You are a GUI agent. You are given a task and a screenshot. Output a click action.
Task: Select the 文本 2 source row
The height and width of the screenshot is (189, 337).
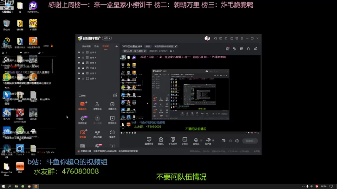(98, 73)
